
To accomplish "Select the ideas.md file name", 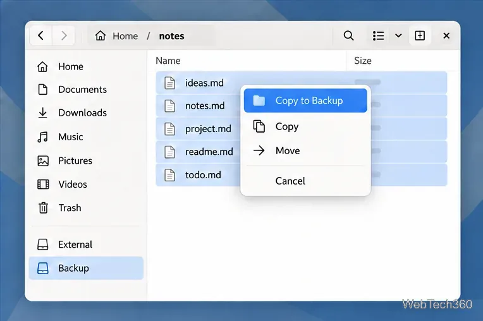I will tap(204, 83).
